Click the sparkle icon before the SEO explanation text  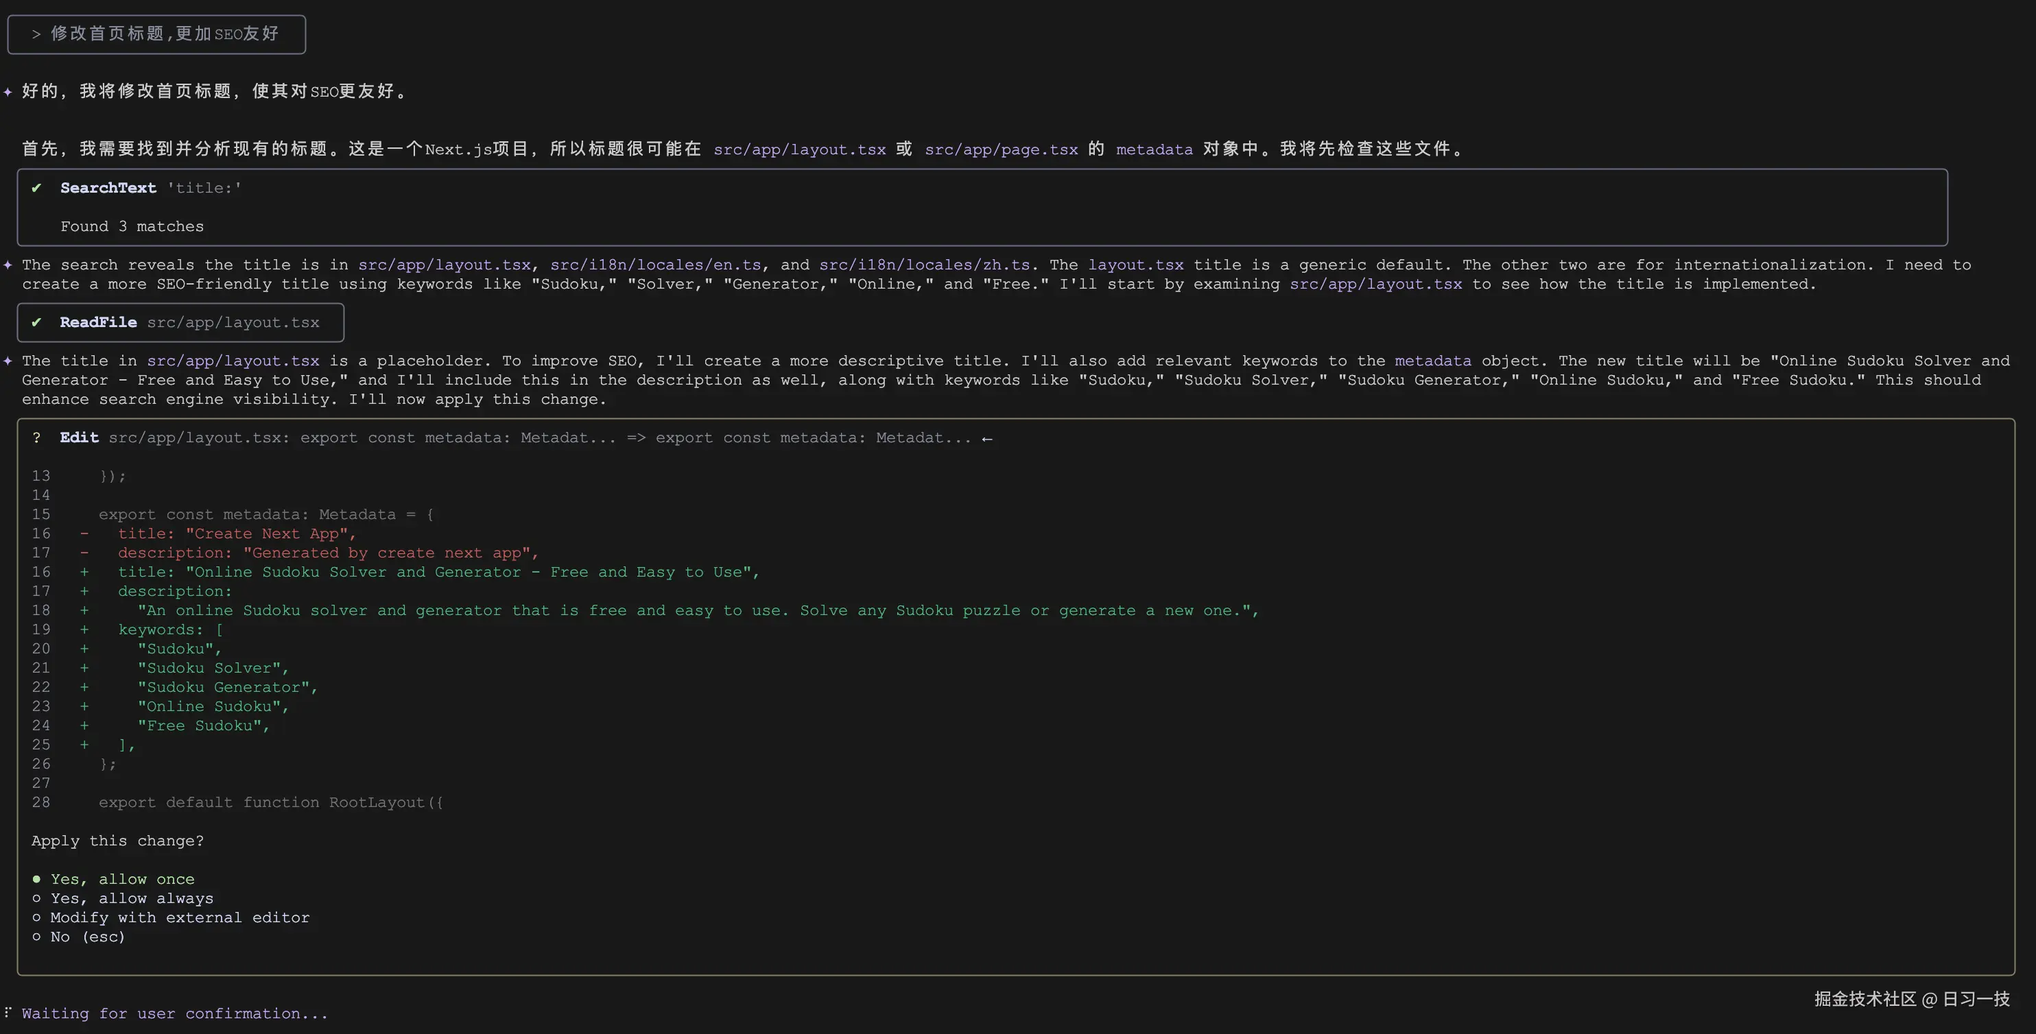pyautogui.click(x=8, y=361)
